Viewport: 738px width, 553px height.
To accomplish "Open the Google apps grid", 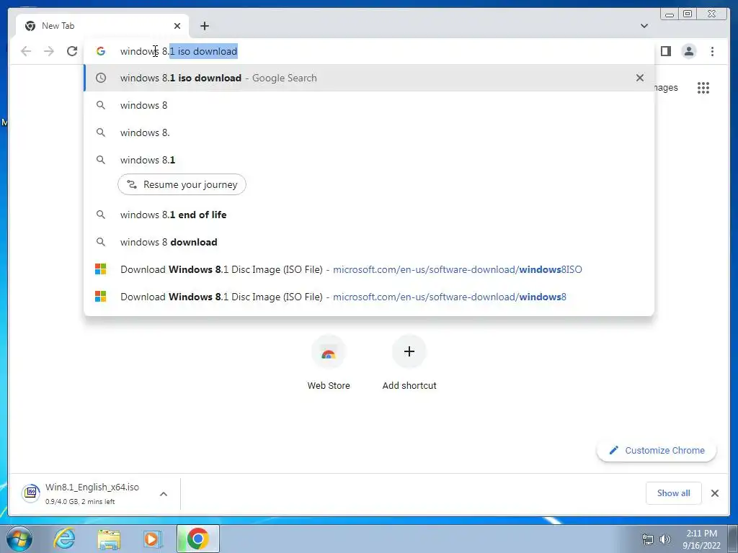I will click(x=703, y=87).
